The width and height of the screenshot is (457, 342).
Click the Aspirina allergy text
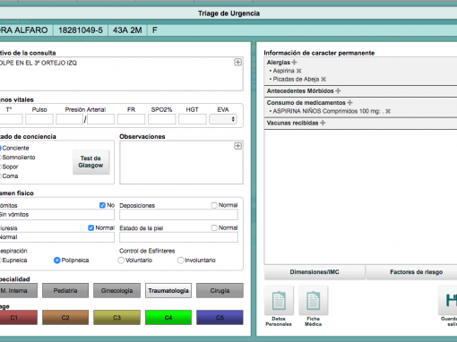tap(283, 71)
